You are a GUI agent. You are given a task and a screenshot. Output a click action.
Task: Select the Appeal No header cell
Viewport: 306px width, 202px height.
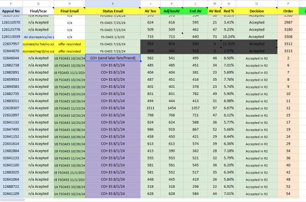(x=11, y=10)
